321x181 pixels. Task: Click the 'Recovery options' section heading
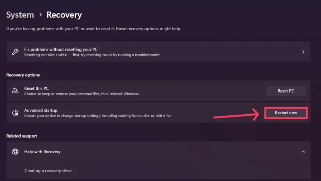23,75
